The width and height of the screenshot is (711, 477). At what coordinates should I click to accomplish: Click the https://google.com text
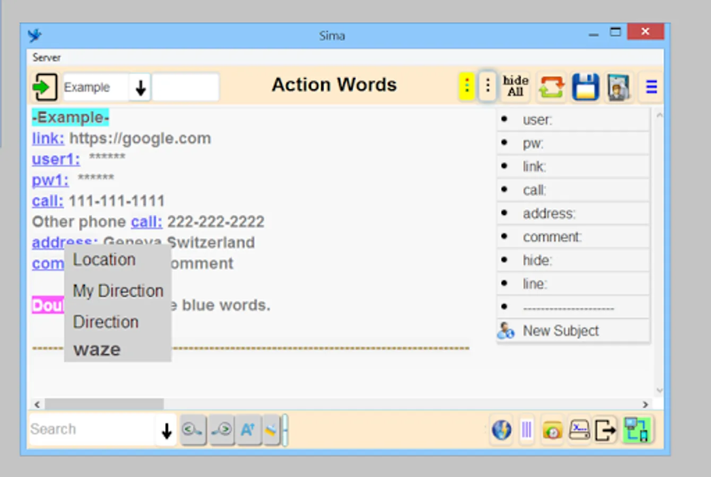(140, 138)
